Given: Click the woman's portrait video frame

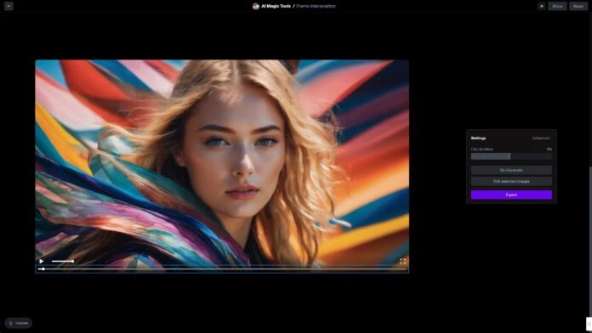Looking at the screenshot, I should [222, 162].
